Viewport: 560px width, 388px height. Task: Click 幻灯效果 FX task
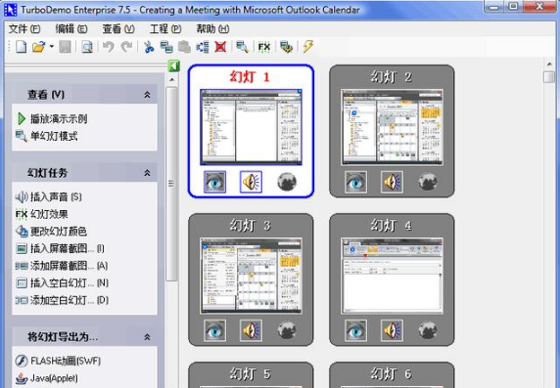[42, 214]
